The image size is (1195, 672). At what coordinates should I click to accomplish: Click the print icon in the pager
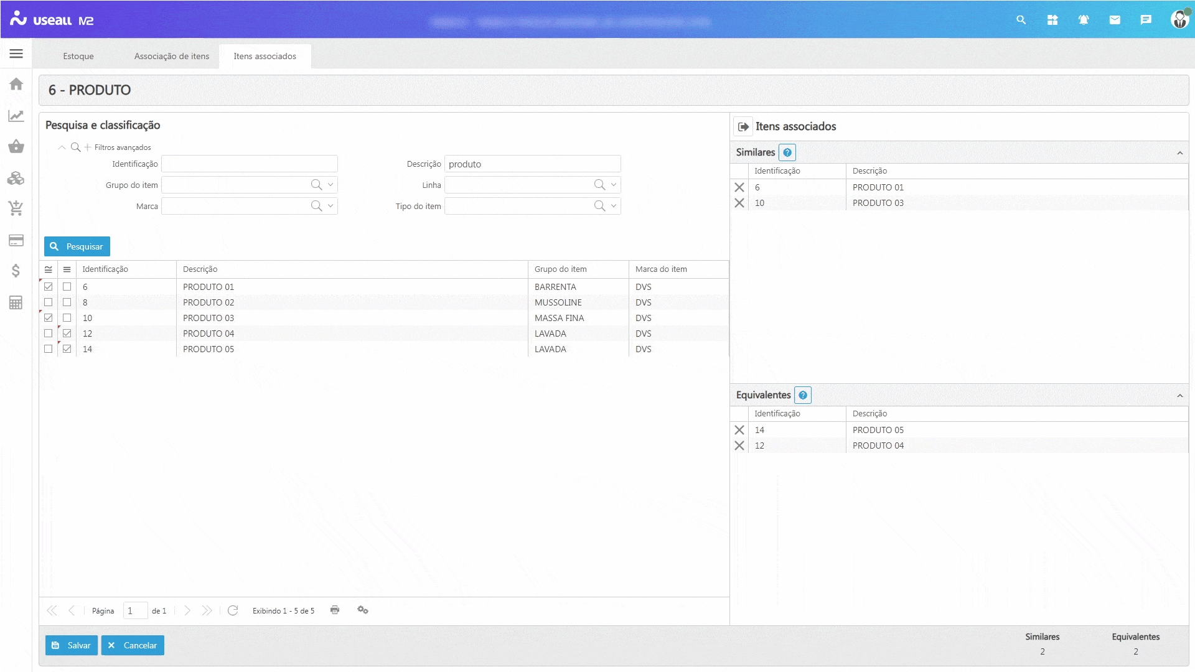click(335, 610)
